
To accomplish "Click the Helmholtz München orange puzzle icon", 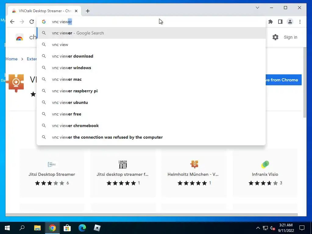I will click(x=194, y=164).
